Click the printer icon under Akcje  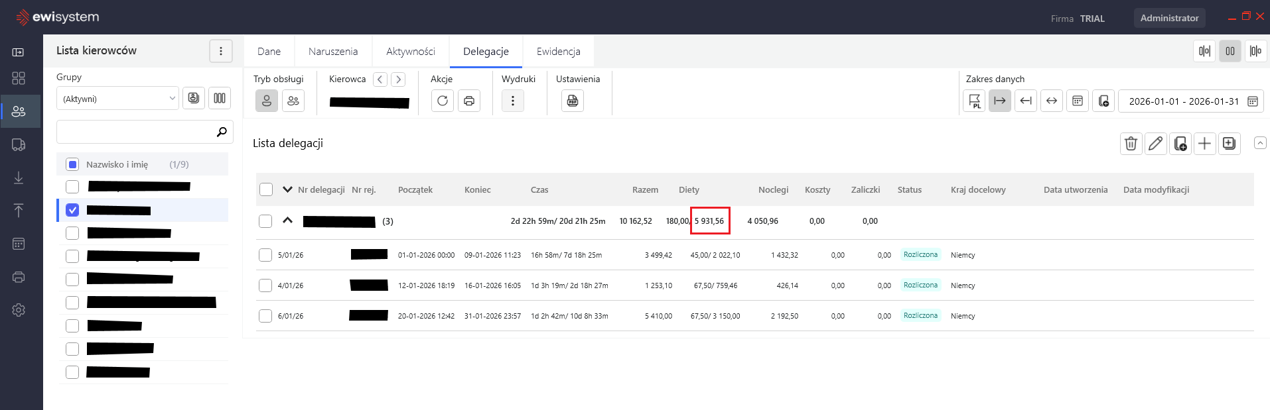tap(469, 101)
